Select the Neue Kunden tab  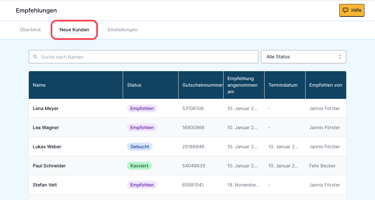point(74,30)
